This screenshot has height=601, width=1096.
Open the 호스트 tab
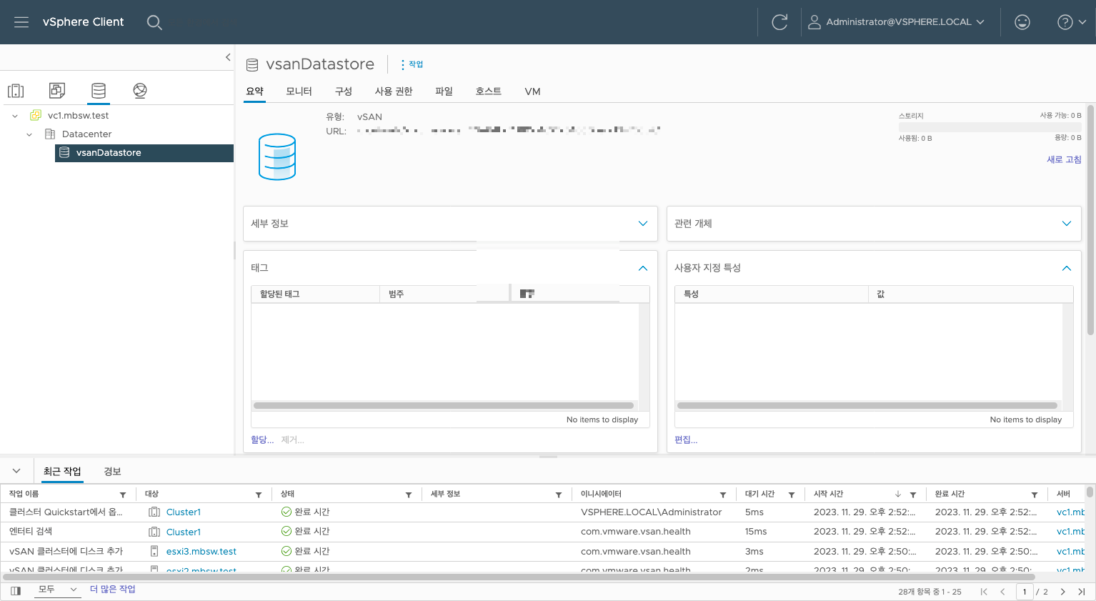[489, 91]
